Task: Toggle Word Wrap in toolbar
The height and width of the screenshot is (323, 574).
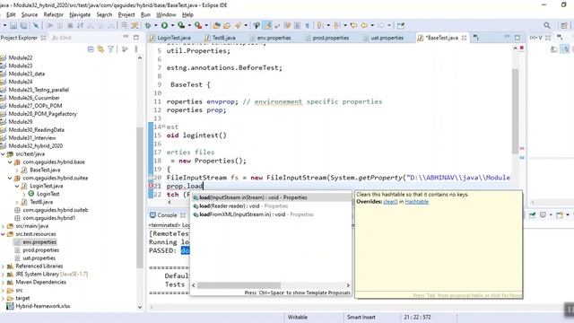Action: [287, 26]
